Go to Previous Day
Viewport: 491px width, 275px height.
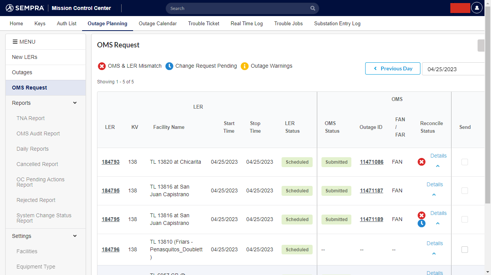pos(392,69)
